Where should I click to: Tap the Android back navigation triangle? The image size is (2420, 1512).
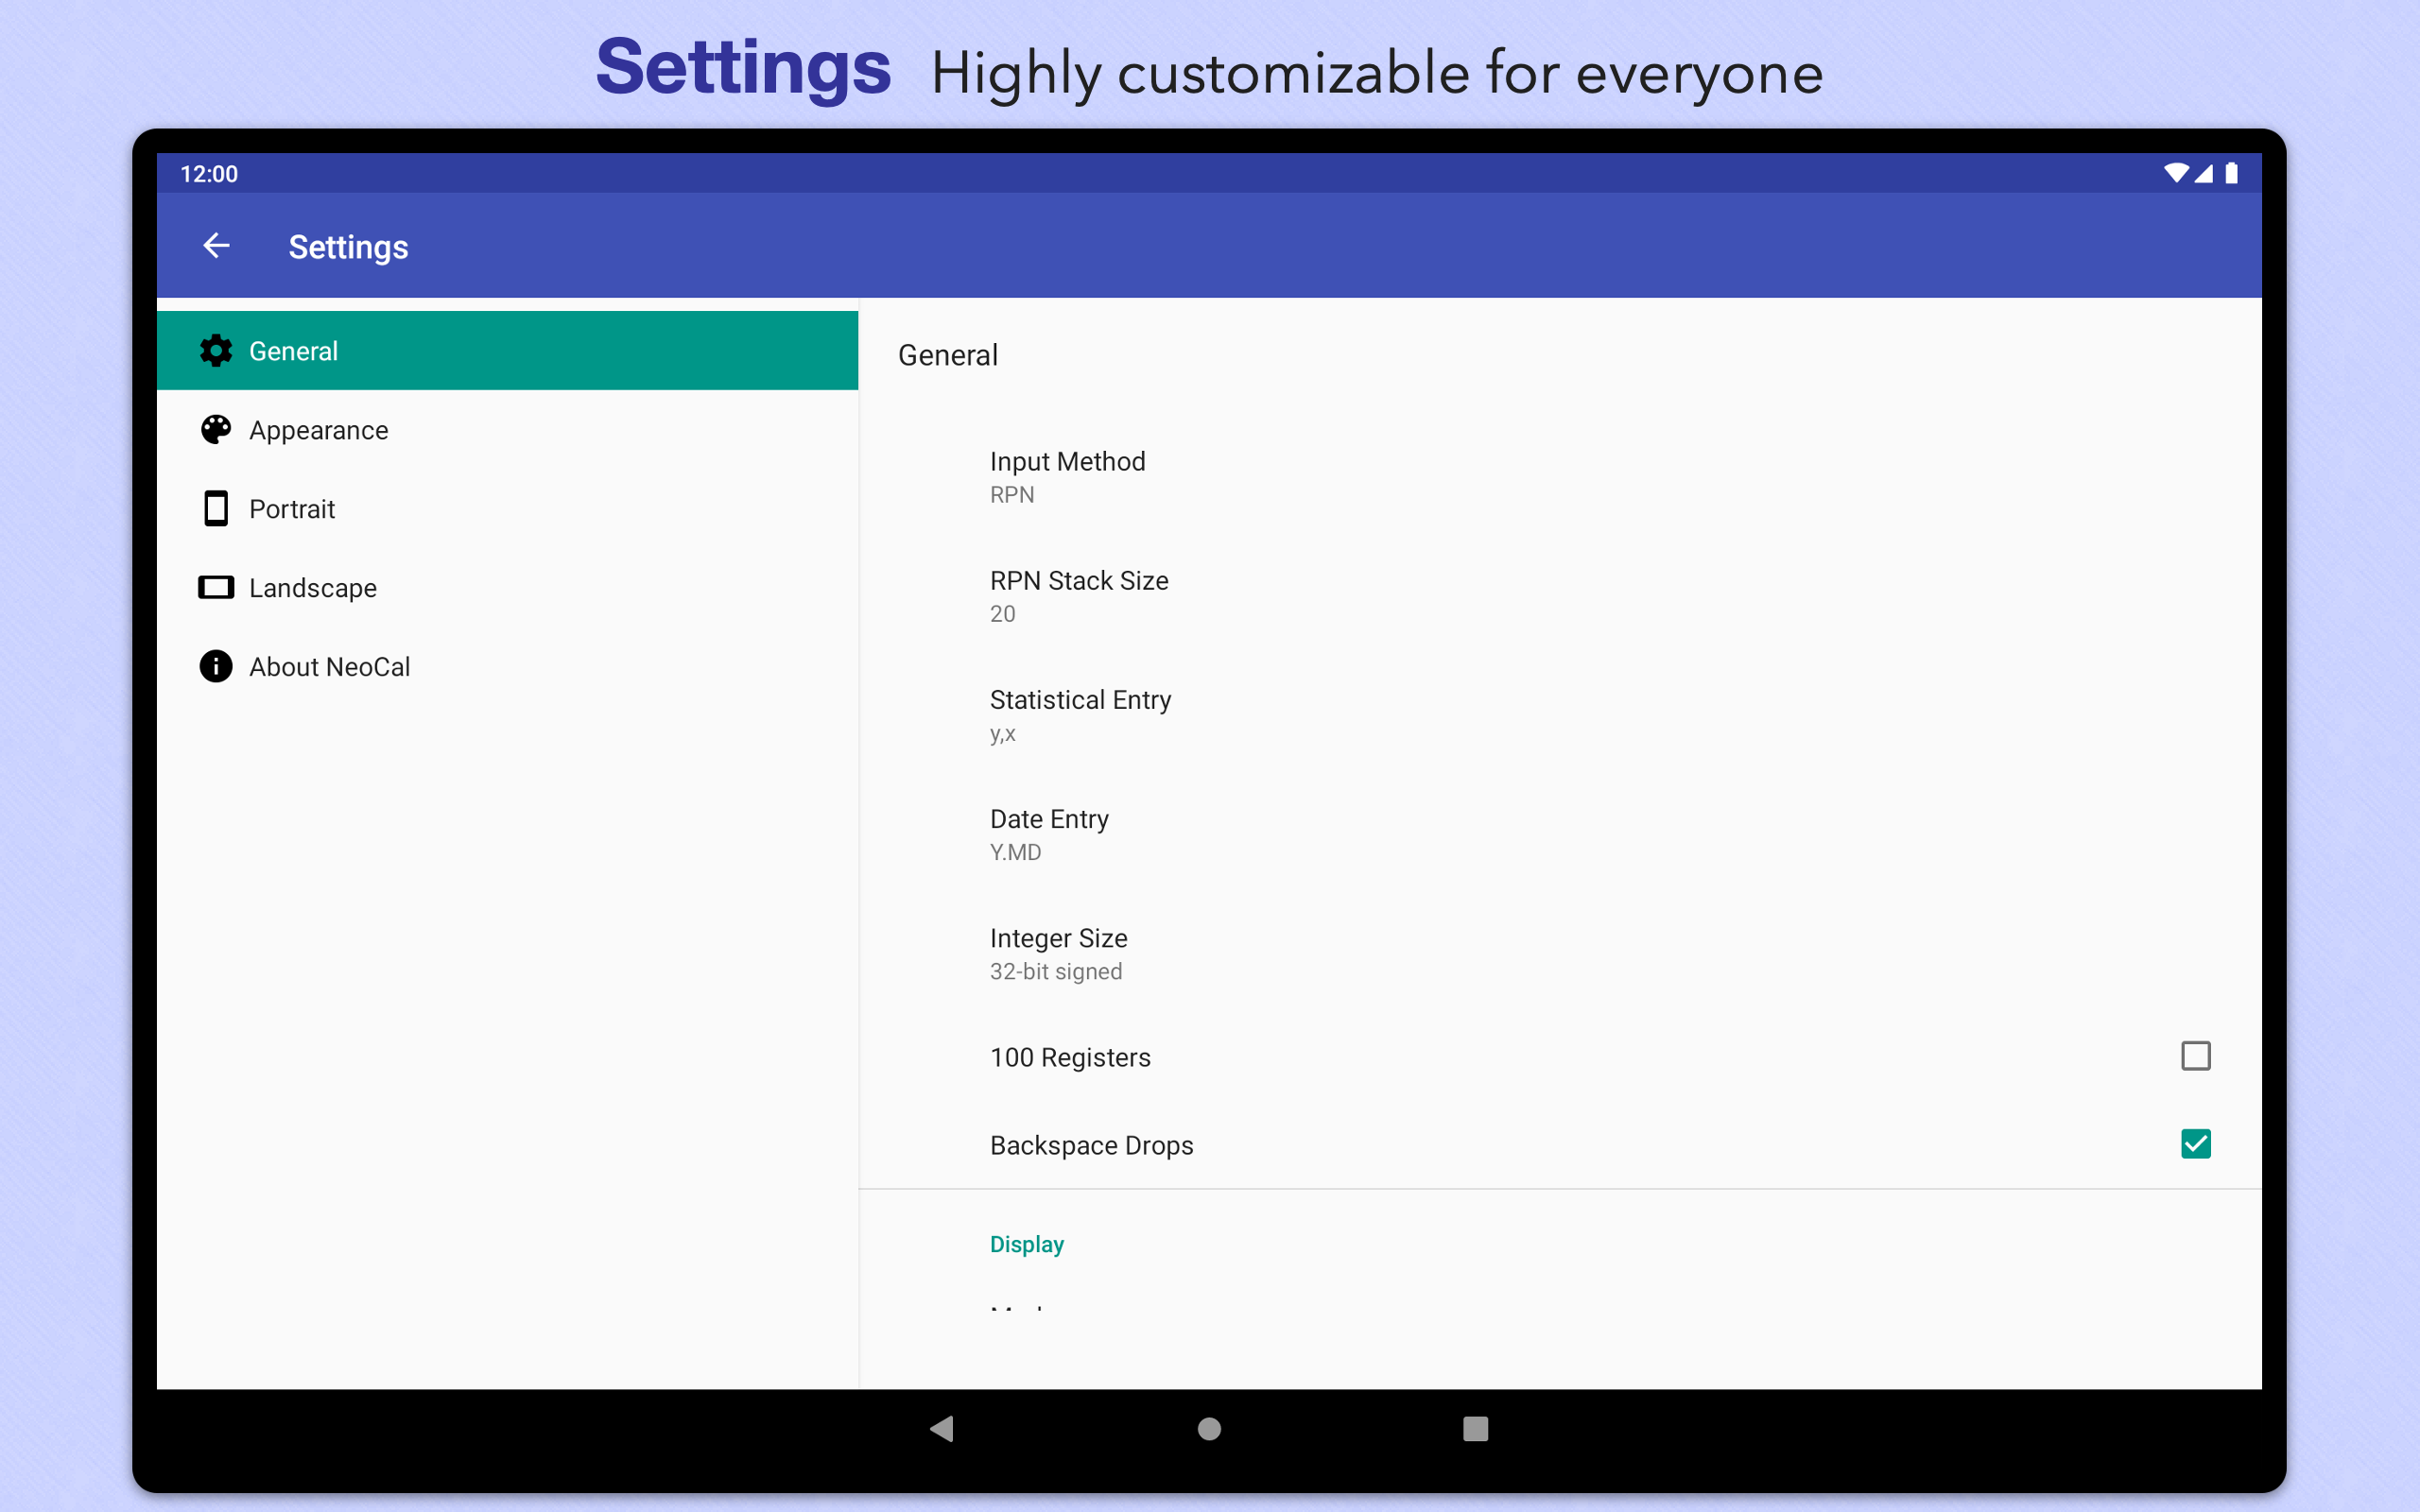click(942, 1429)
